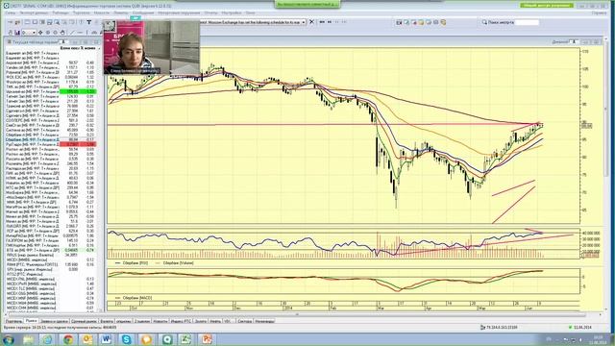This screenshot has width=615, height=346.
Task: Open Skype from the taskbar
Action: [126, 339]
